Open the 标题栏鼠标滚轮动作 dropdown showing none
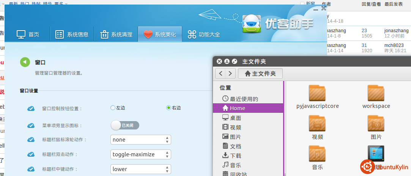This screenshot has width=411, height=176. (140, 140)
